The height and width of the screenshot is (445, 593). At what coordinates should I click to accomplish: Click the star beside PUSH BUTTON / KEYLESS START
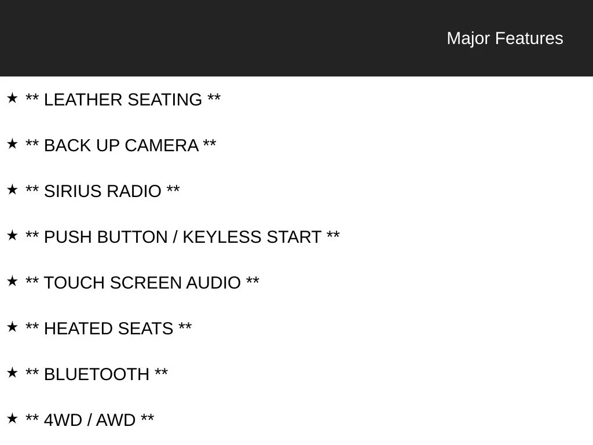[x=12, y=235]
